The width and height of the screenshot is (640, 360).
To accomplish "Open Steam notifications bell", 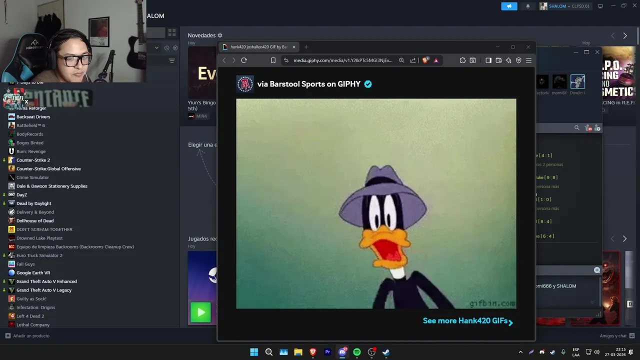I will (x=528, y=6).
